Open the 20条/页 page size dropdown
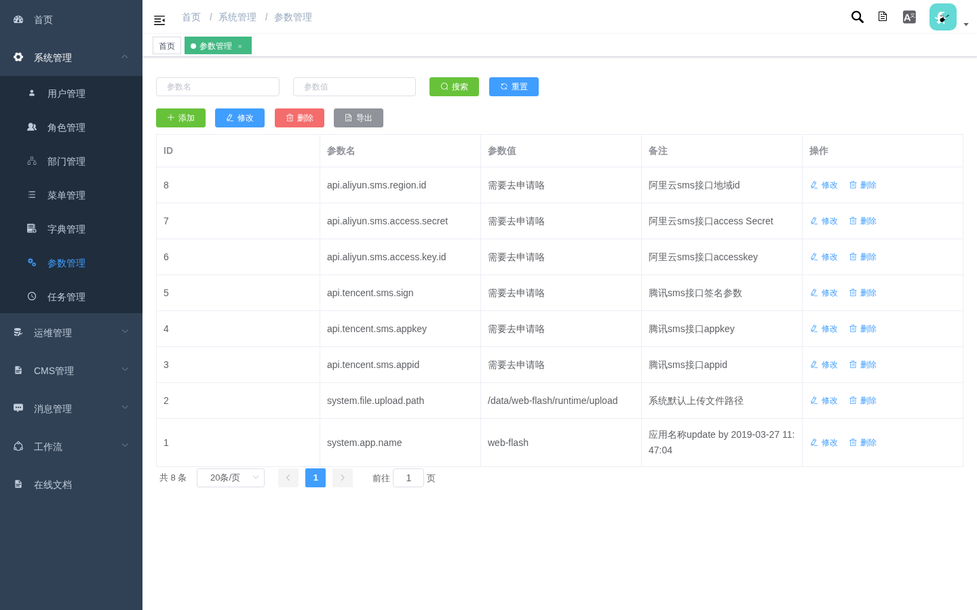 [x=231, y=478]
